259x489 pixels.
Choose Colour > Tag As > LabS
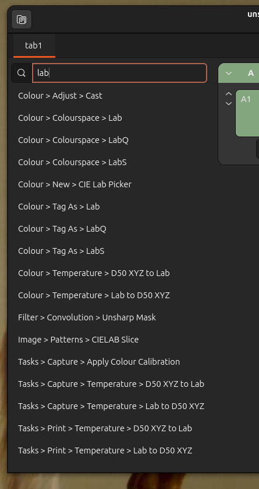[x=61, y=251]
